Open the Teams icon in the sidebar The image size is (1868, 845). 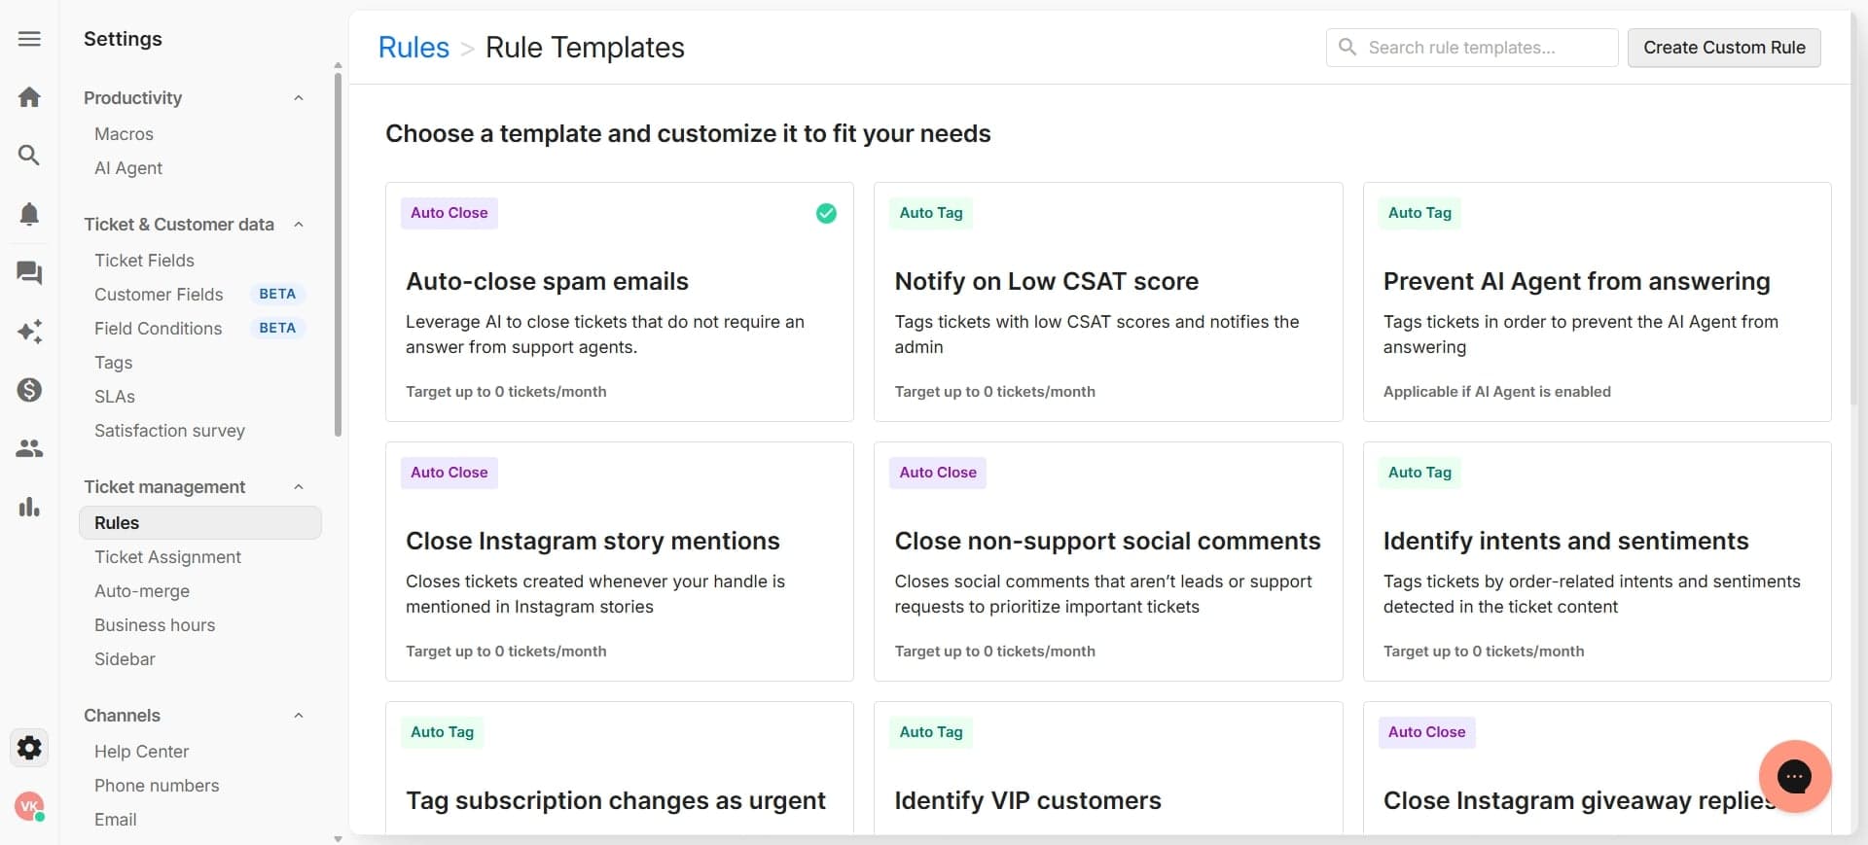tap(29, 448)
